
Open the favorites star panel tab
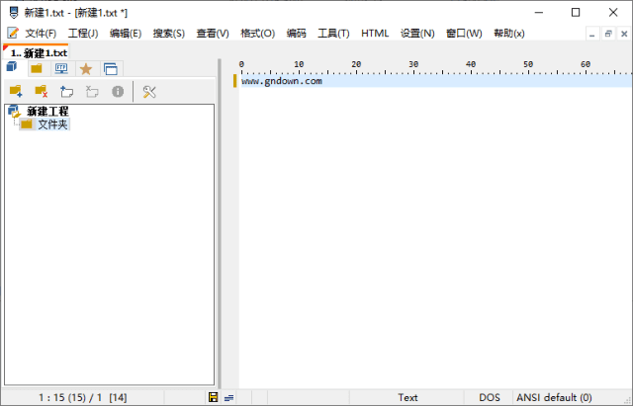click(x=86, y=68)
